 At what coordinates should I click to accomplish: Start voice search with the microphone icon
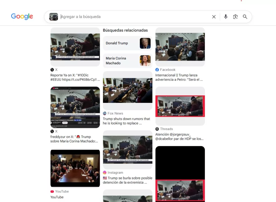(226, 17)
